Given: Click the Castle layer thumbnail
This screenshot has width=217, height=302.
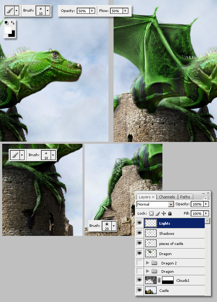Looking at the screenshot, I should tap(151, 290).
